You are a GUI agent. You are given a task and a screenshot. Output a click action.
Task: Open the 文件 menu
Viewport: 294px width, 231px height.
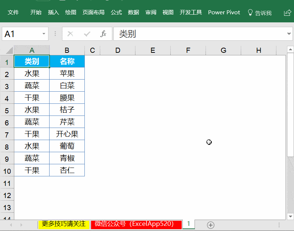click(13, 12)
